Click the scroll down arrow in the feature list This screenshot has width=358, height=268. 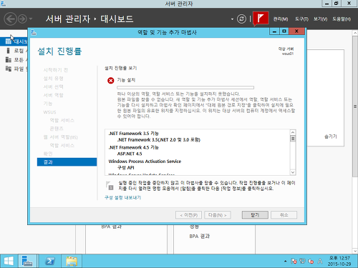click(293, 172)
